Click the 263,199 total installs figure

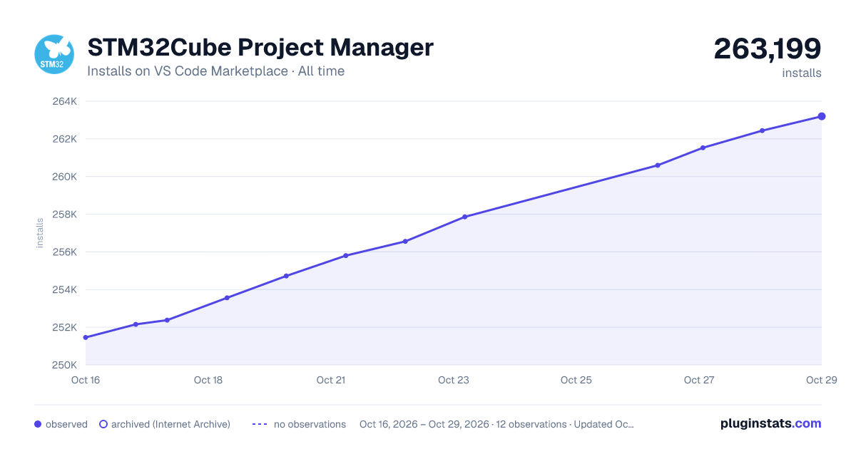coord(768,48)
